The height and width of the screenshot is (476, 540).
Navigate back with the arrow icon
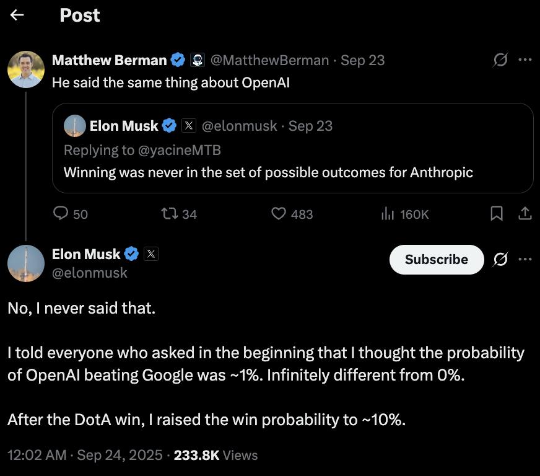pos(17,15)
